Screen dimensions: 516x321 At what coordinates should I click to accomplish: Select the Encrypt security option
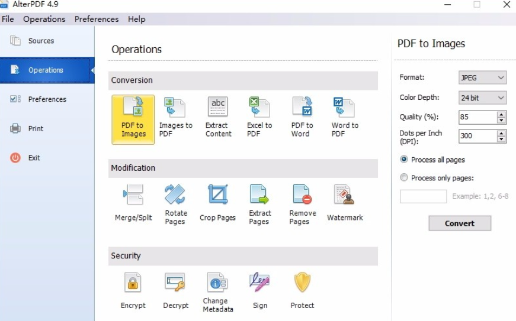pos(133,291)
